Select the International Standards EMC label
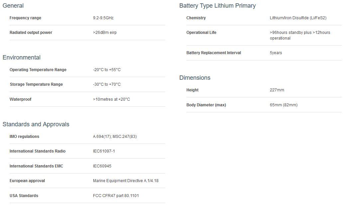The height and width of the screenshot is (213, 345). [x=36, y=166]
